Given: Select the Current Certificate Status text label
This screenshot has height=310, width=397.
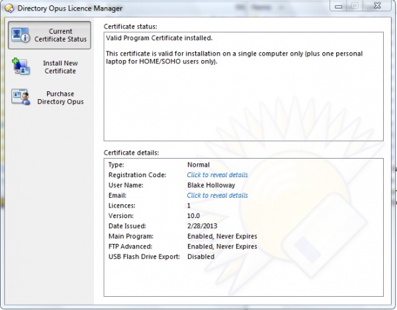Looking at the screenshot, I should pyautogui.click(x=60, y=35).
